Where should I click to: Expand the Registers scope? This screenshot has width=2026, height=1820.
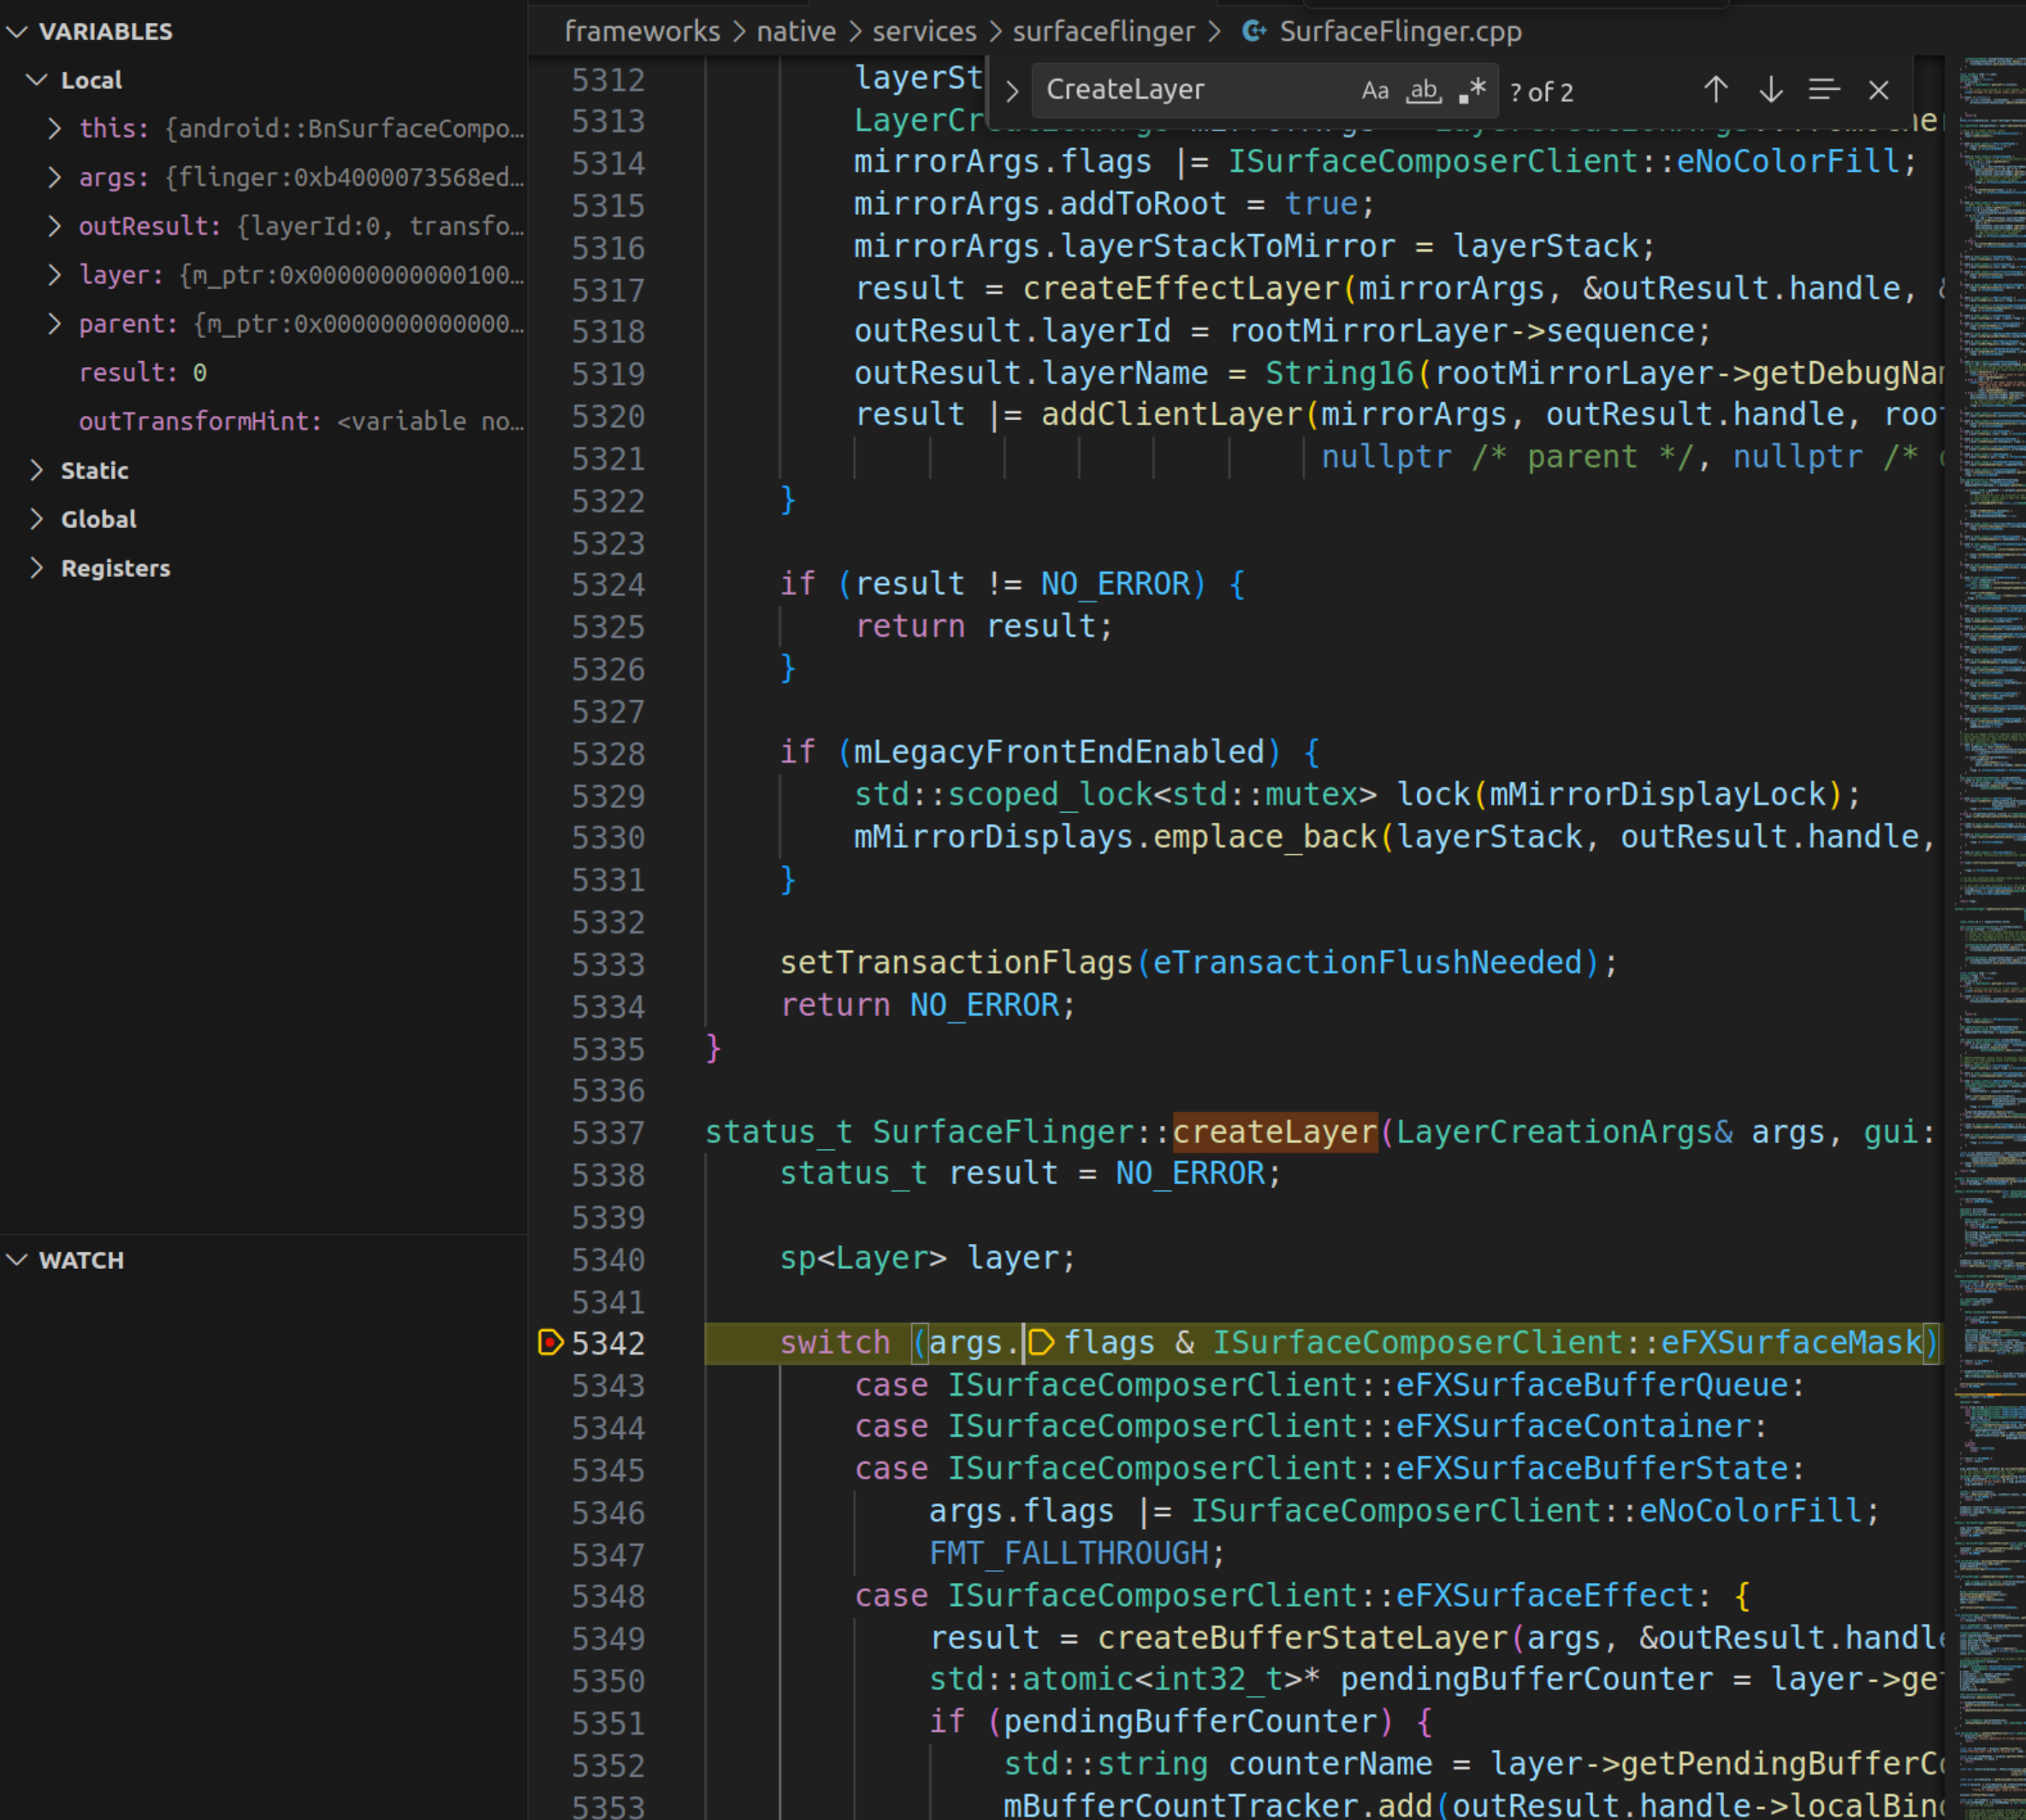pyautogui.click(x=37, y=568)
